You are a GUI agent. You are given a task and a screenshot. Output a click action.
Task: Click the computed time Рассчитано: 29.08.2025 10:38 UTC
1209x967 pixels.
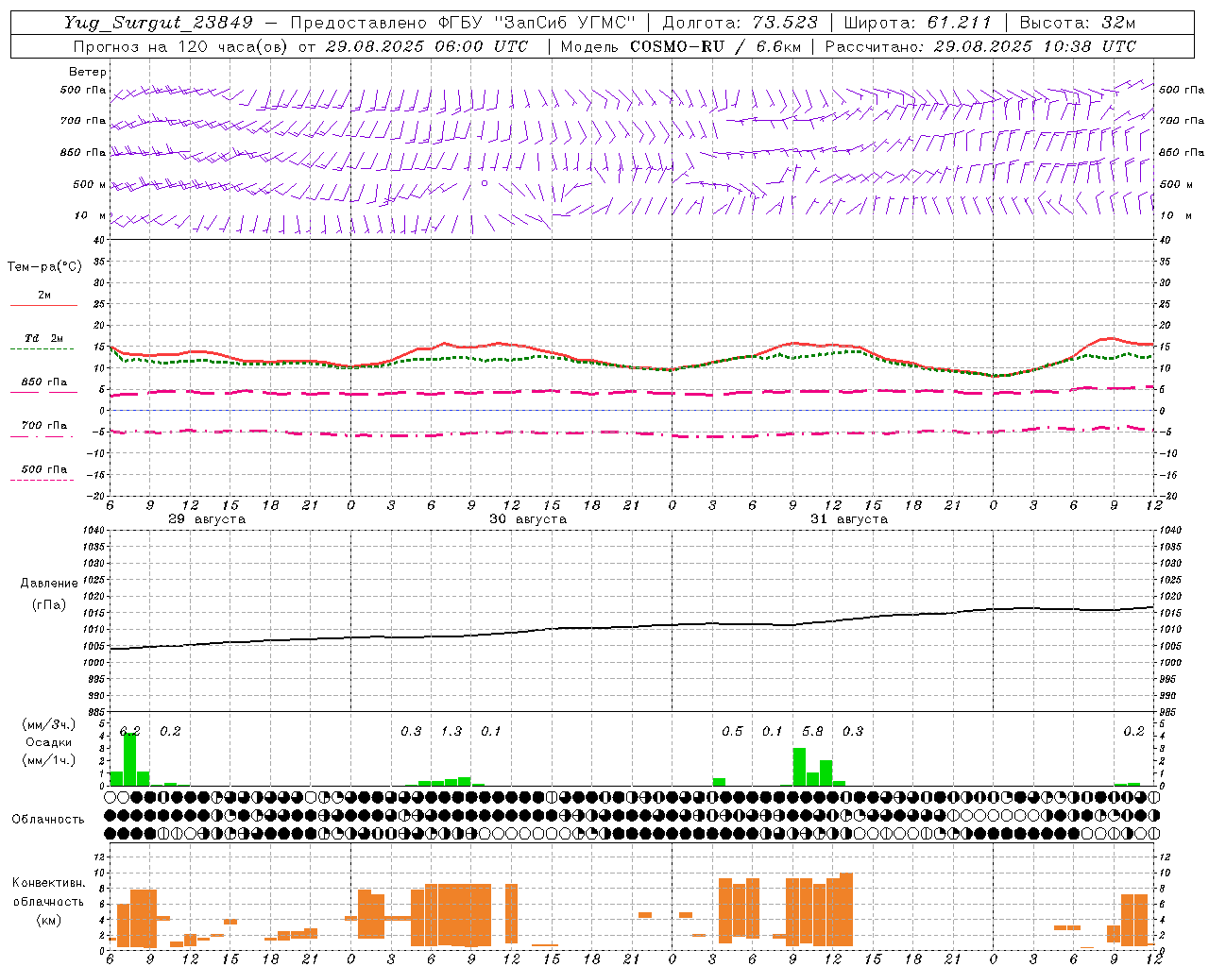980,46
